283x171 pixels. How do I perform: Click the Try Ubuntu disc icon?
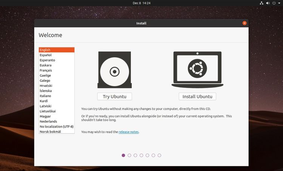click(115, 70)
